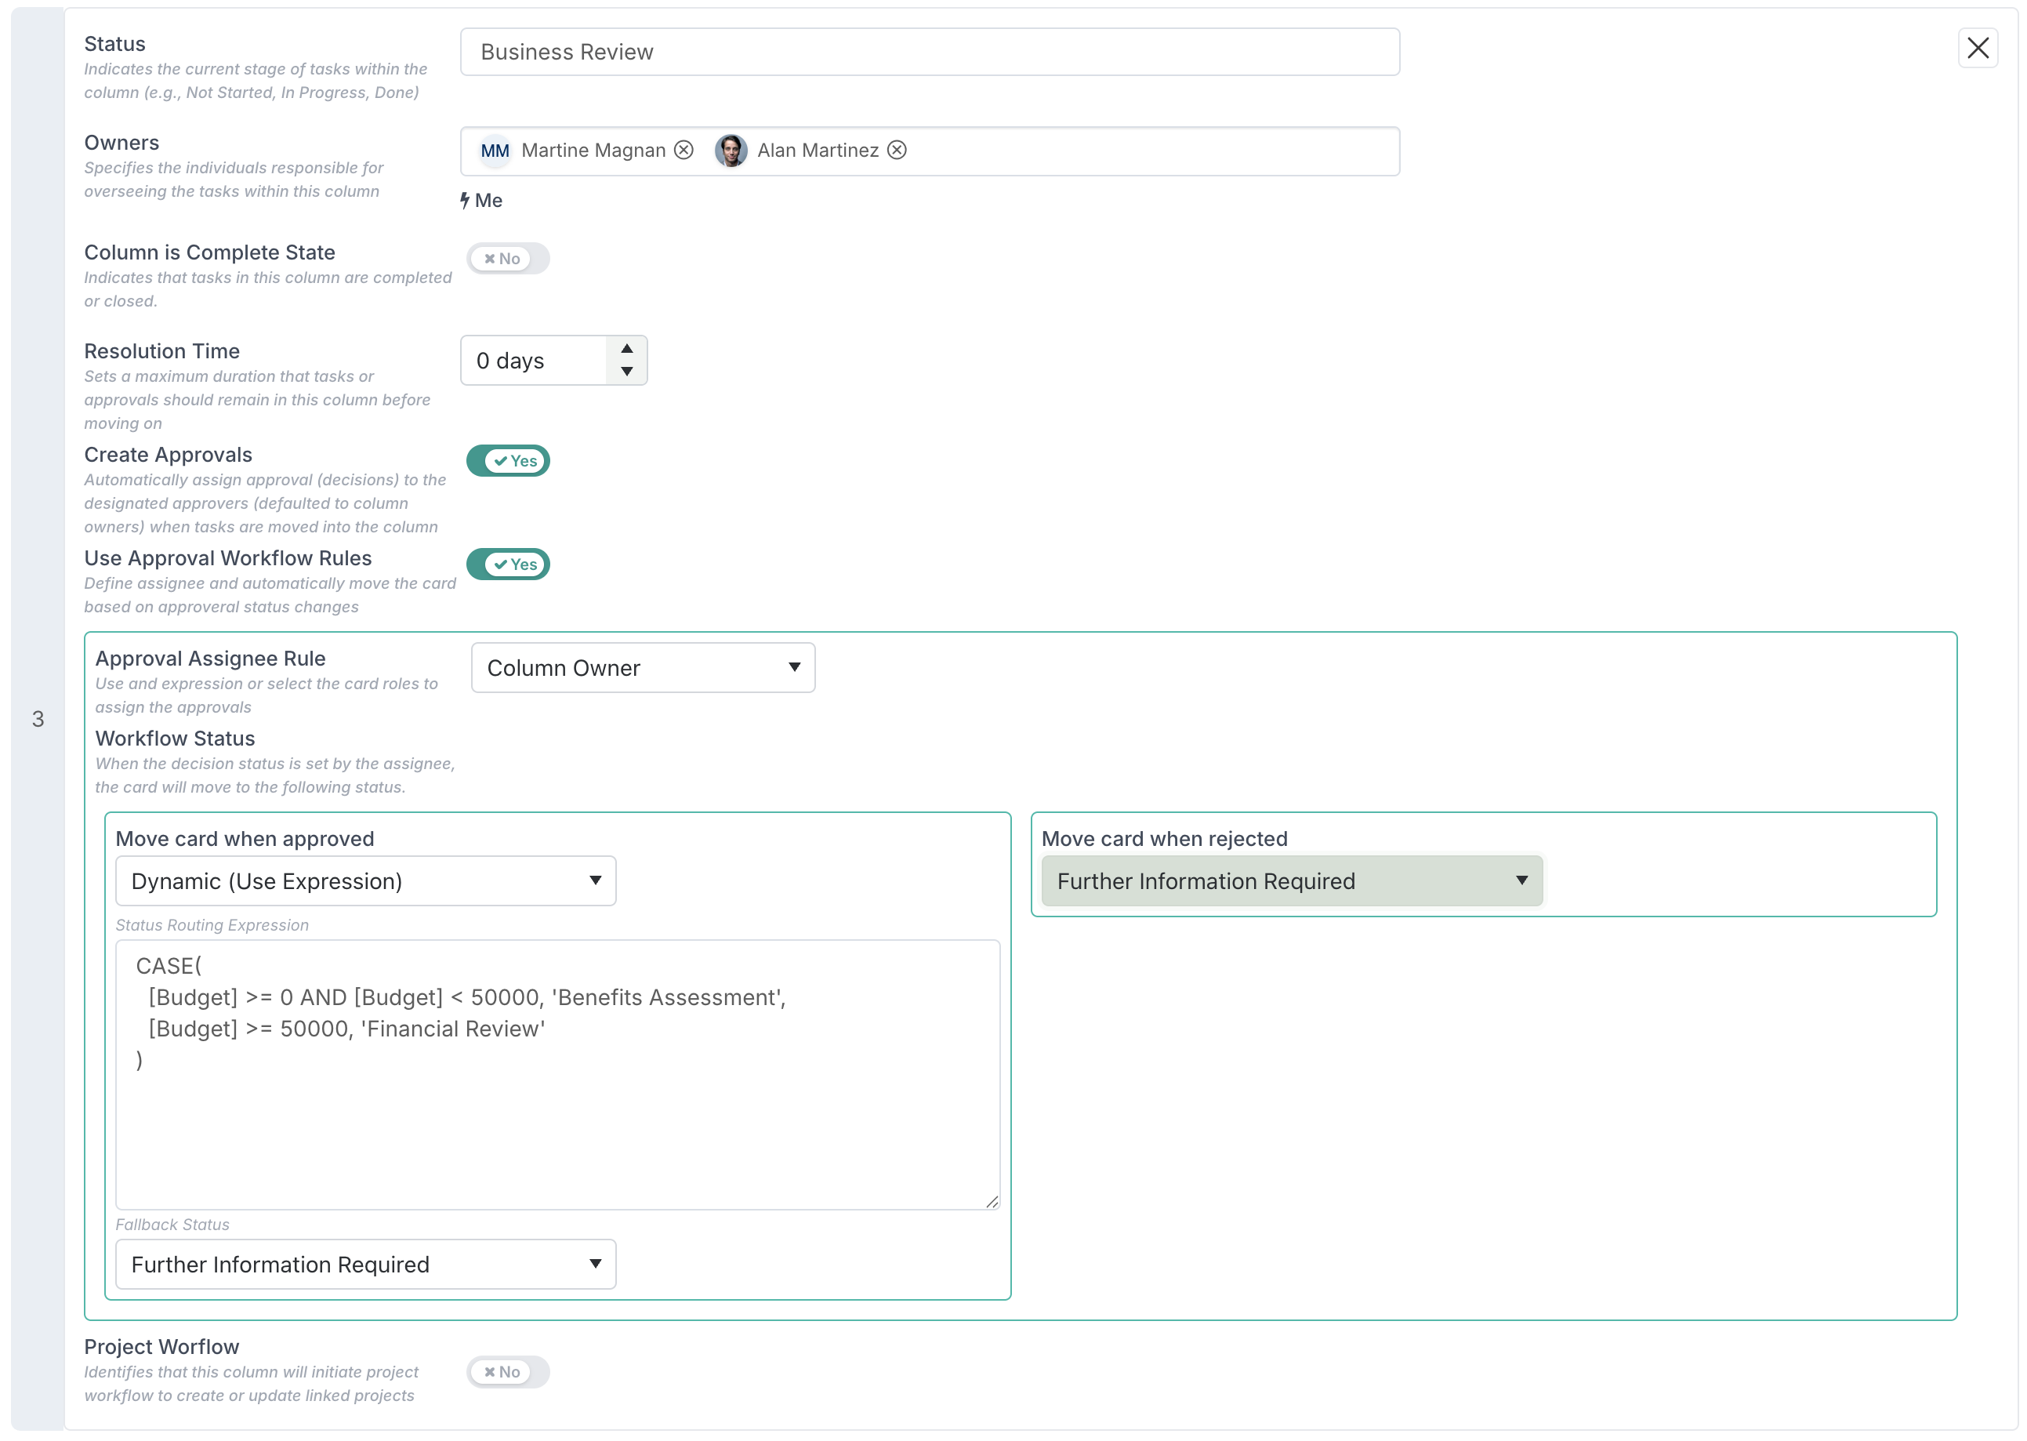
Task: Enable the Project Workflow toggle
Action: point(507,1372)
